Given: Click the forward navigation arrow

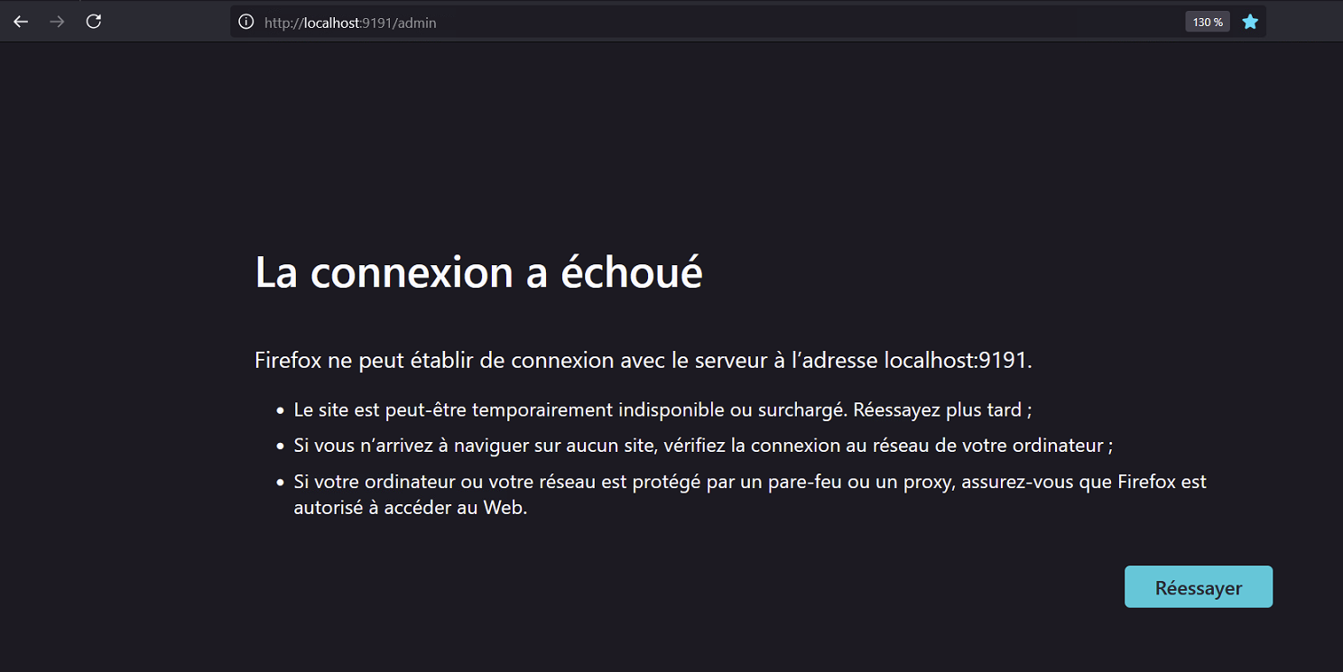Looking at the screenshot, I should [x=57, y=22].
